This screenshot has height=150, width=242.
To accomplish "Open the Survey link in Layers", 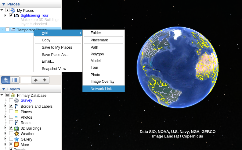I will [x=26, y=100].
